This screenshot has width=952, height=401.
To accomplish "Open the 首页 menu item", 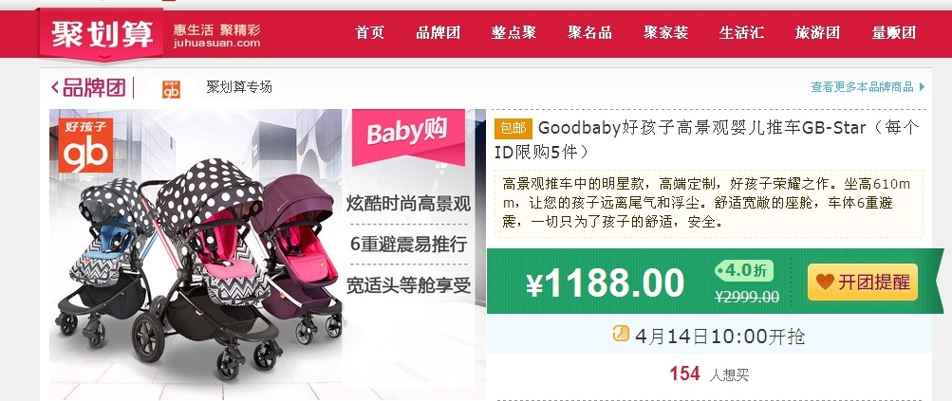I will point(370,33).
